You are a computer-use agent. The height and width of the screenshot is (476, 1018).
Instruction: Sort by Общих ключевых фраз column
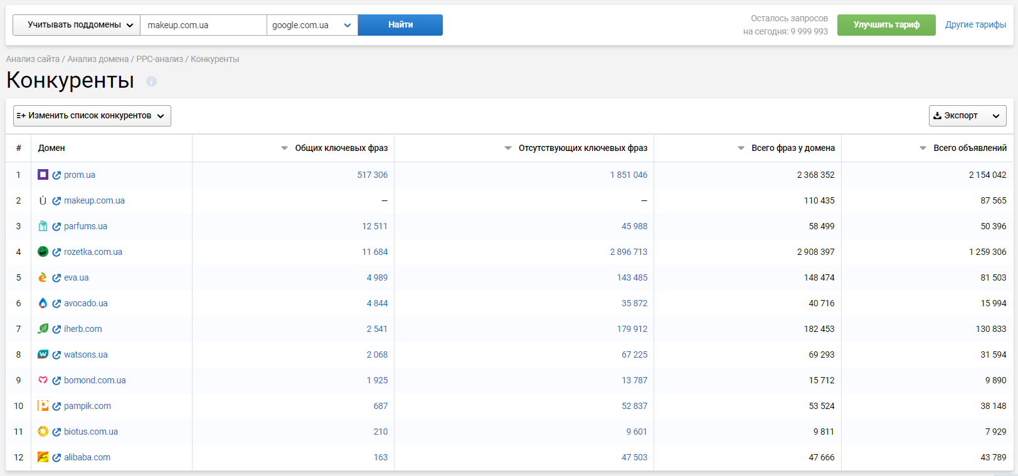click(x=334, y=148)
